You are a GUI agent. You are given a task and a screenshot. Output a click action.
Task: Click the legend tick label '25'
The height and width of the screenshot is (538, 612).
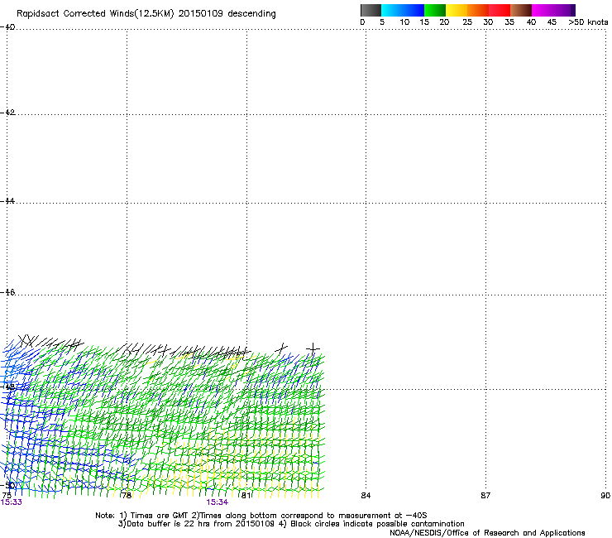(467, 22)
